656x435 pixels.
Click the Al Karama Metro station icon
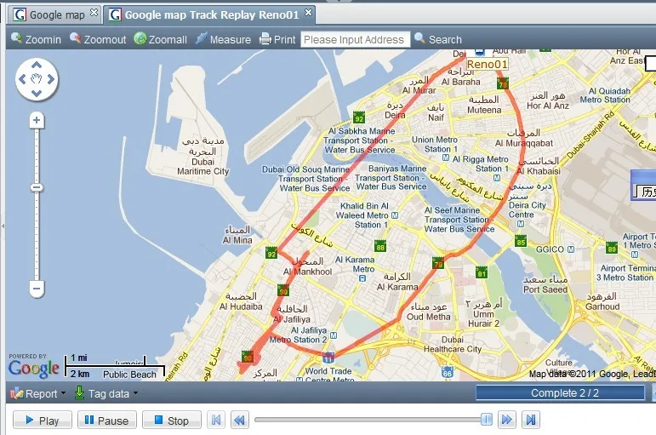(362, 278)
